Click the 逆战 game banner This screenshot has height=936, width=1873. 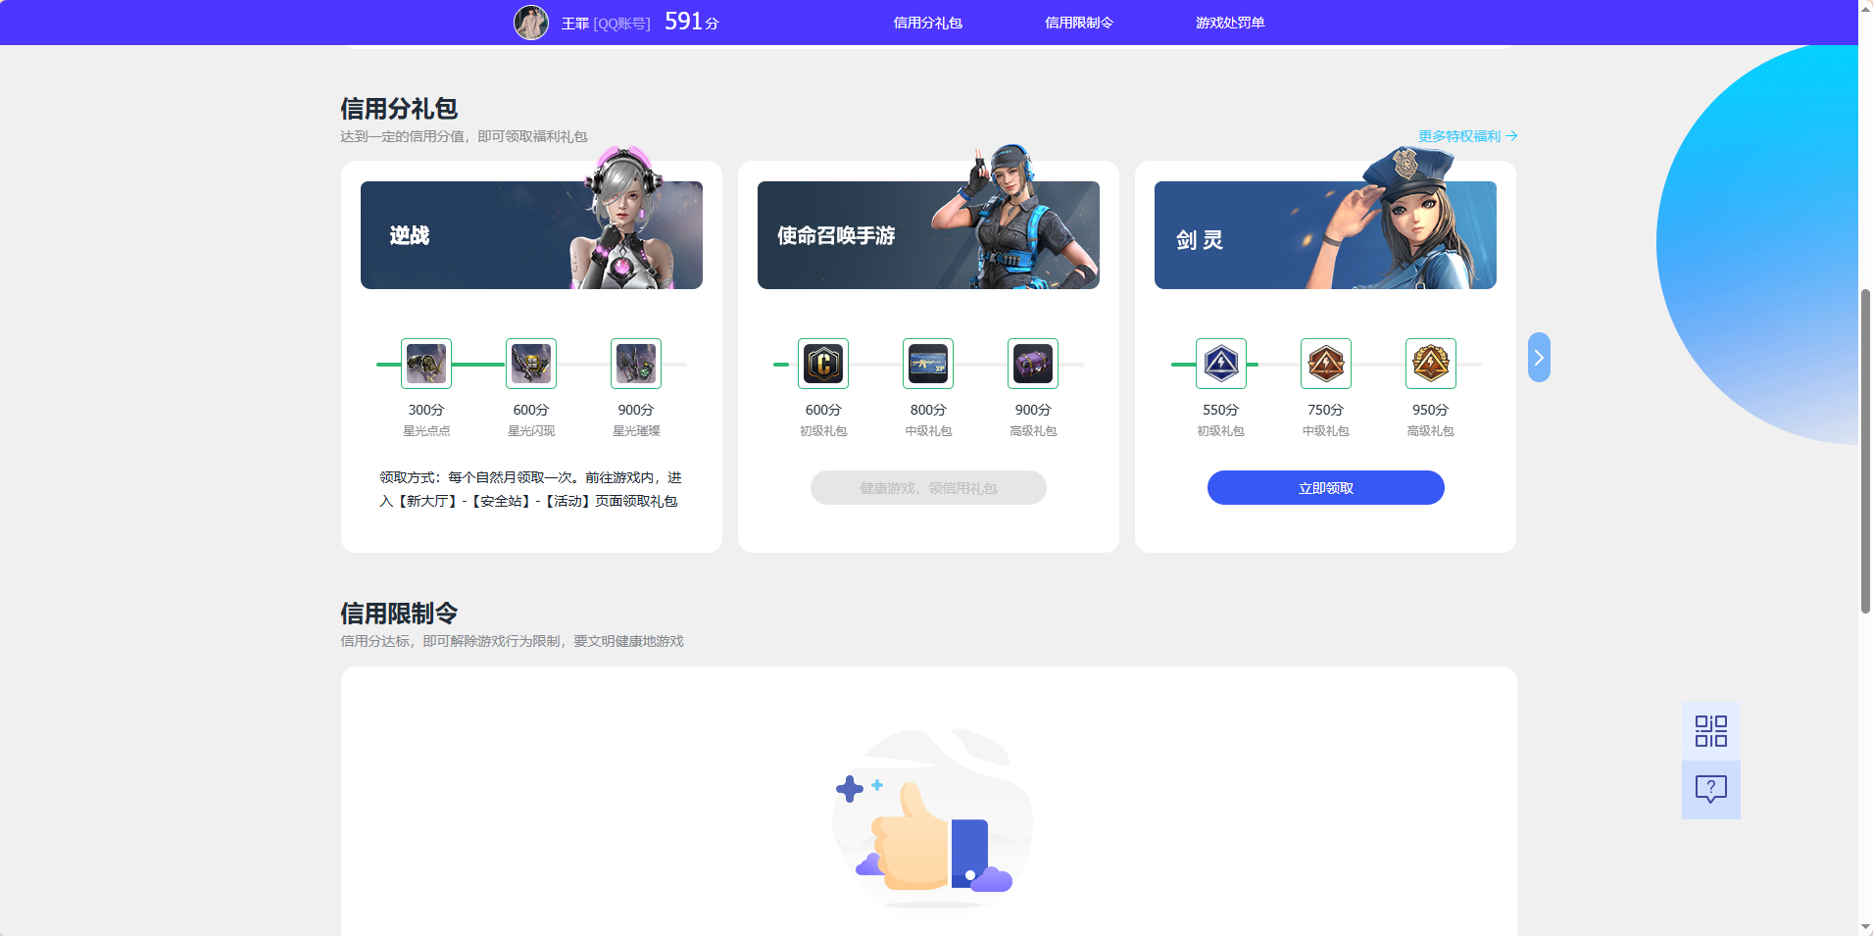point(531,234)
